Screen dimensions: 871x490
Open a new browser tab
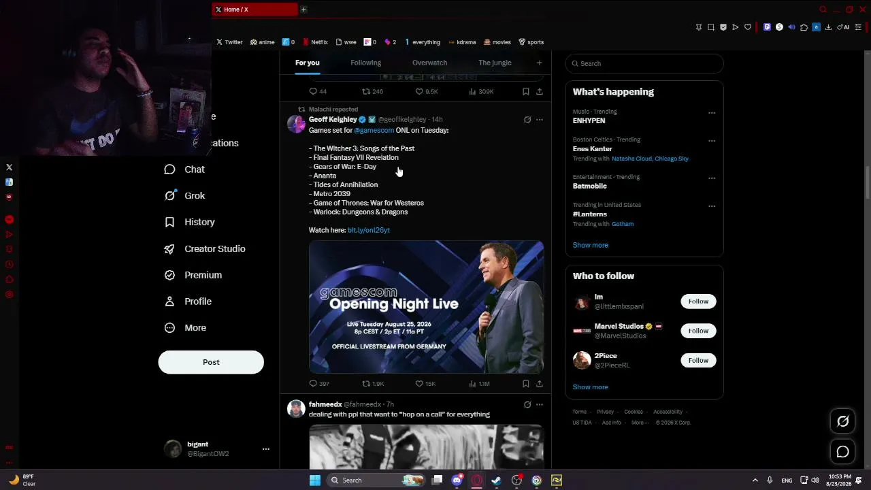303,10
